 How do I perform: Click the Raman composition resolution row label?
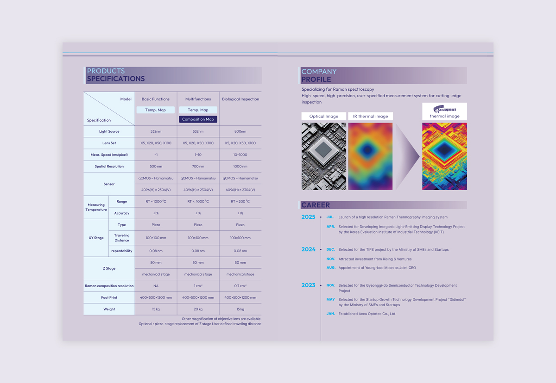109,286
